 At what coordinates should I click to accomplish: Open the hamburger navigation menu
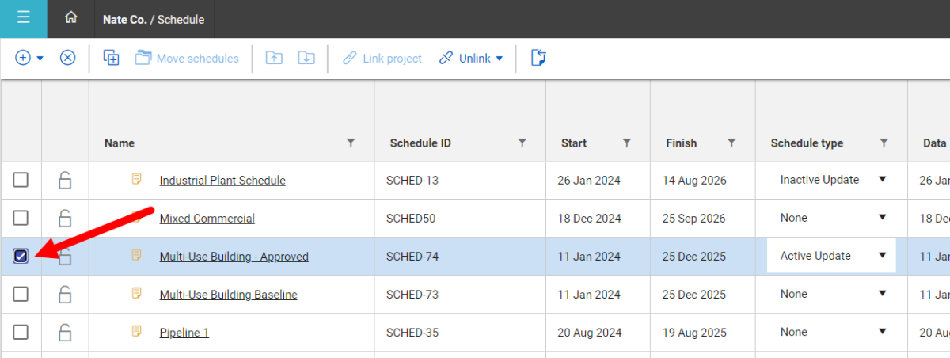[23, 18]
